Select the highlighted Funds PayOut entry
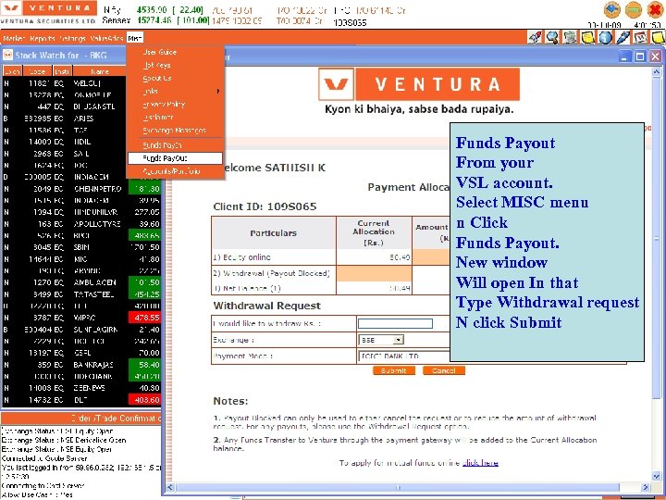Image resolution: width=666 pixels, height=500 pixels. coord(175,158)
